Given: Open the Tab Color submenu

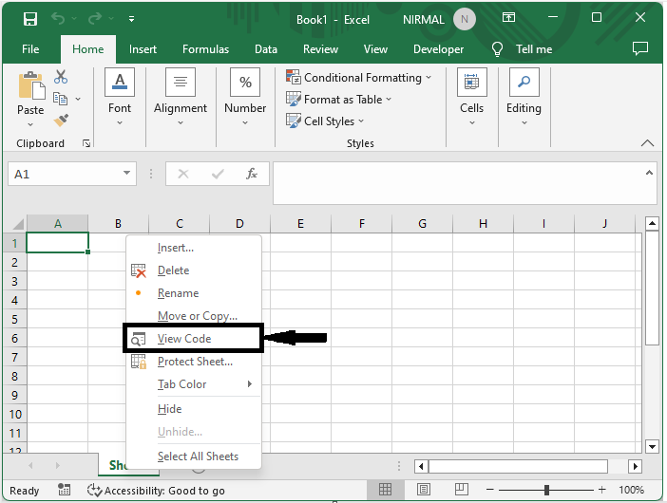Looking at the screenshot, I should point(194,384).
